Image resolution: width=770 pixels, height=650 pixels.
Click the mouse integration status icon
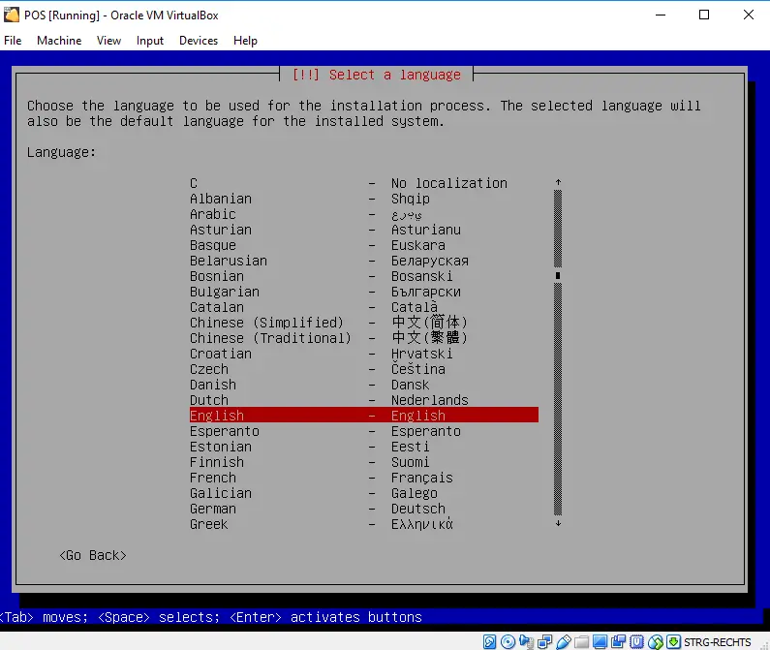655,641
